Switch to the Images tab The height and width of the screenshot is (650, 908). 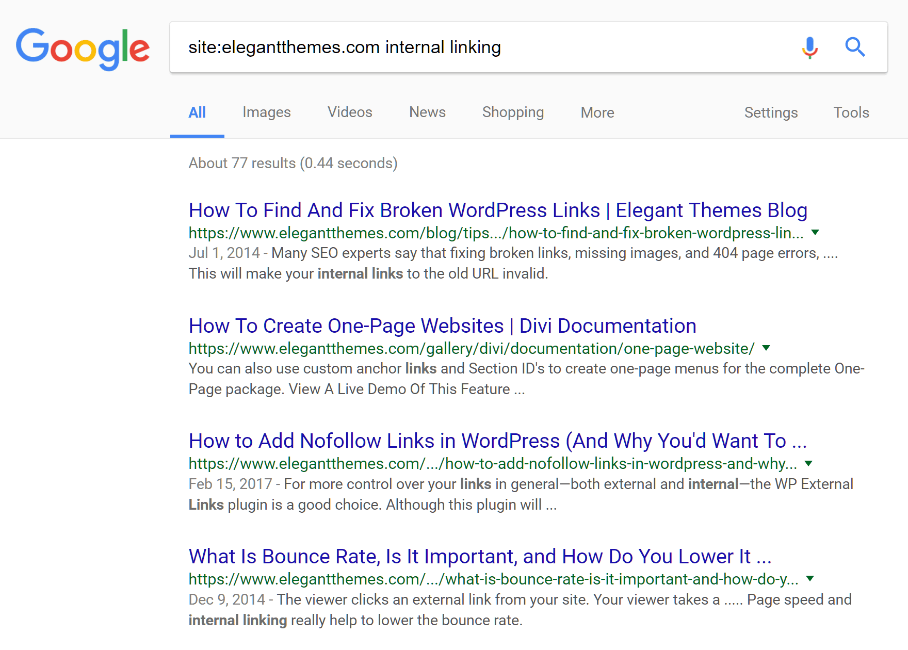click(267, 112)
